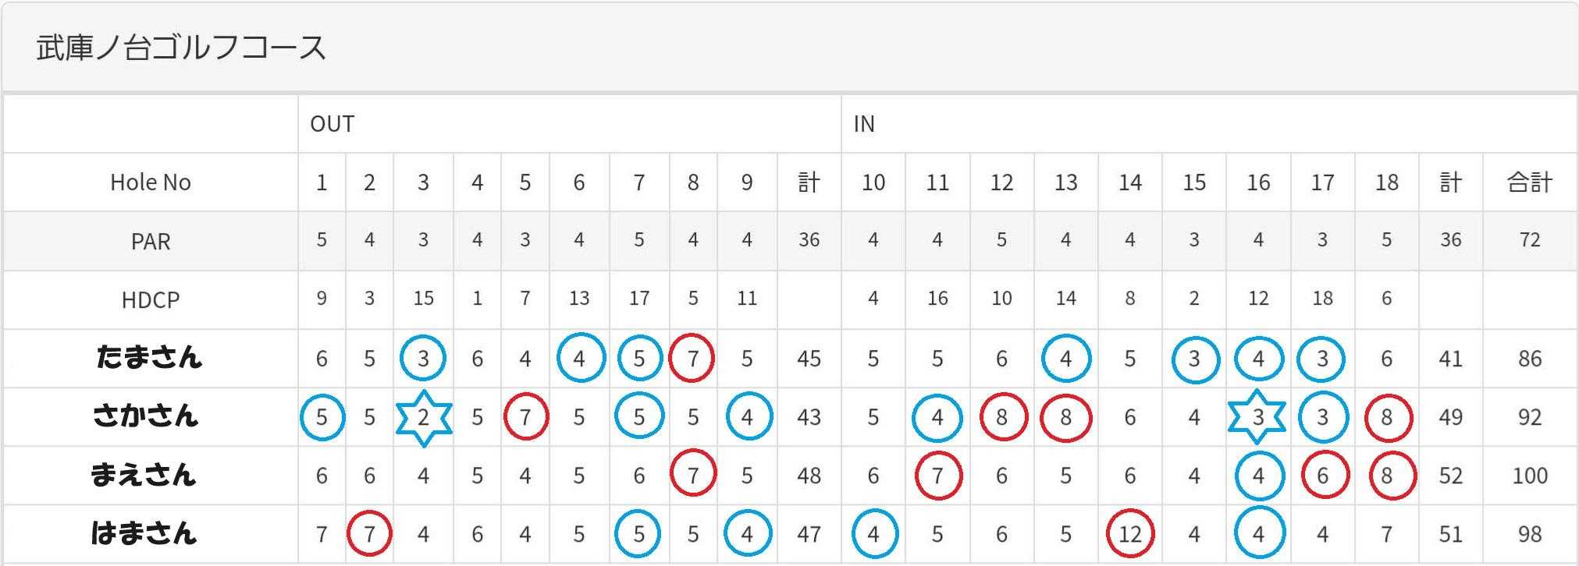Click さかさん's blue-circled 5 on hole 1
This screenshot has height=566, width=1579.
322,418
